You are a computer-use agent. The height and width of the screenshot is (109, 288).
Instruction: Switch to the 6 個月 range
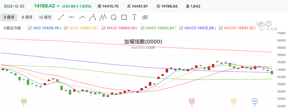pos(27,17)
